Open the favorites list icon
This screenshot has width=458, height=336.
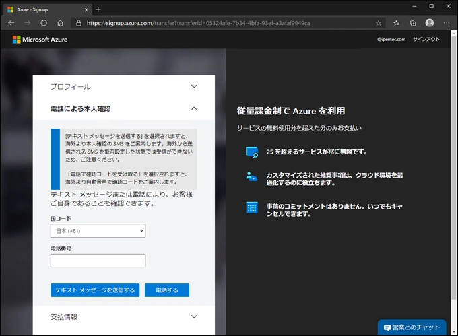396,23
